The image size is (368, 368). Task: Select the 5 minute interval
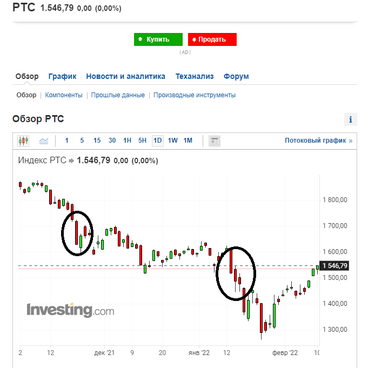tap(82, 140)
